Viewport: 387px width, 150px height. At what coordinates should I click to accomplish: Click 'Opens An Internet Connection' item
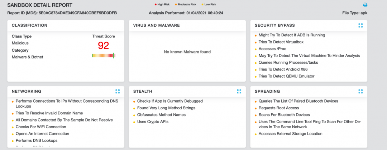click(x=42, y=134)
